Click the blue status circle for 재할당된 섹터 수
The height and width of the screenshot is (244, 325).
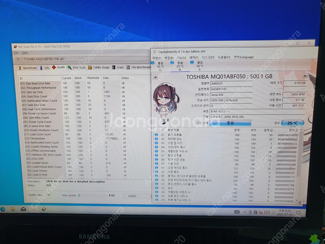tap(157, 151)
